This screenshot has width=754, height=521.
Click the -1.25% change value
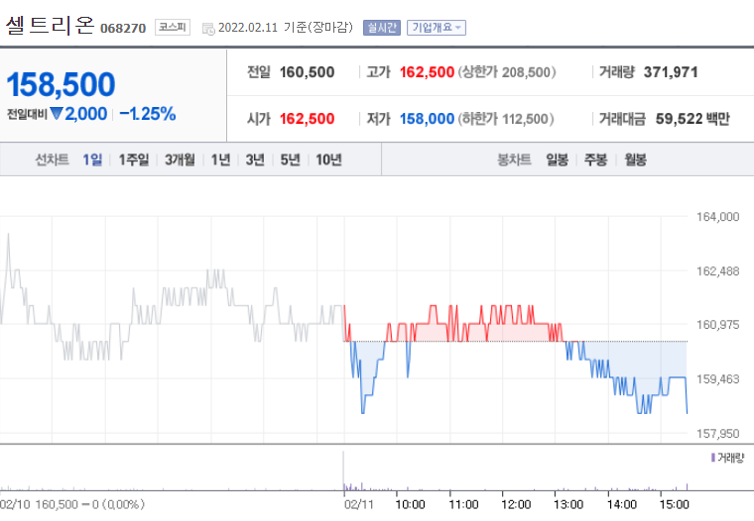(148, 114)
